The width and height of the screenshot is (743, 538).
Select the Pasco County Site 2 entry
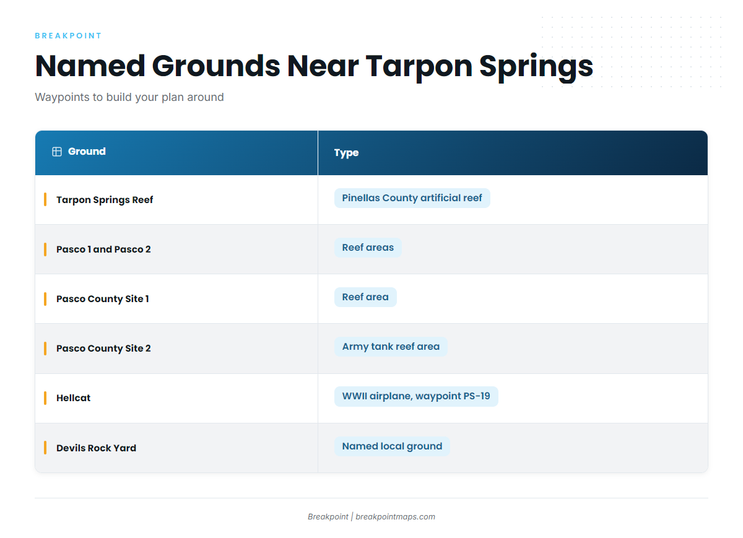click(x=103, y=349)
